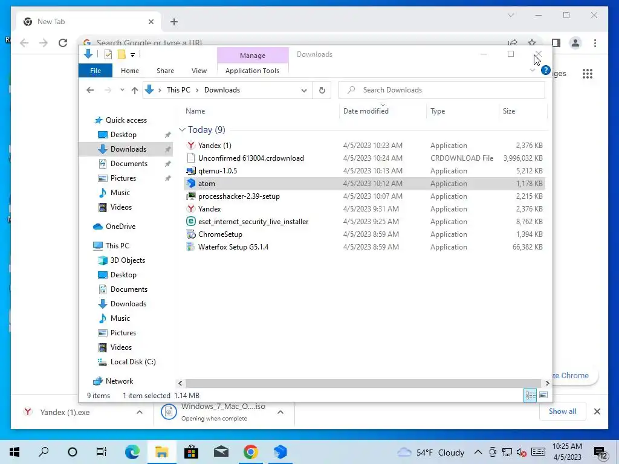This screenshot has width=619, height=464.
Task: Click the Unconfirmed 613004.crdownload file icon
Action: pos(191,158)
